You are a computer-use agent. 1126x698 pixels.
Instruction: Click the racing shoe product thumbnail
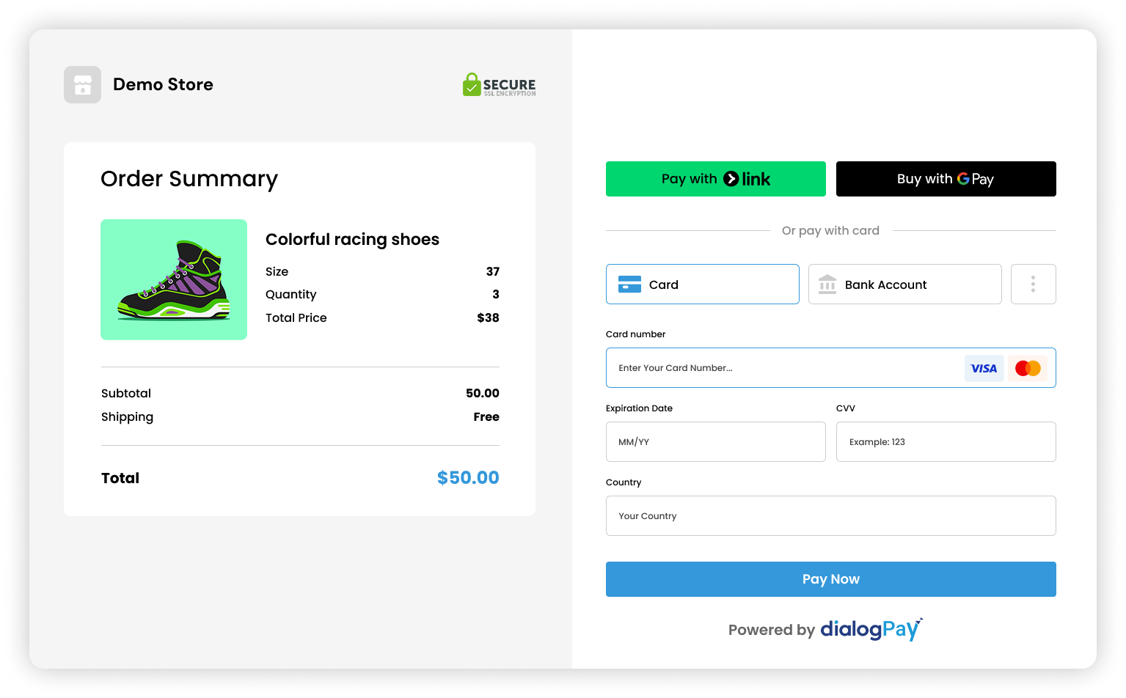[x=174, y=279]
